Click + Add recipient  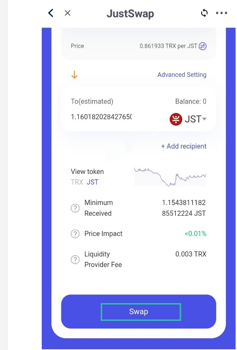pyautogui.click(x=184, y=146)
